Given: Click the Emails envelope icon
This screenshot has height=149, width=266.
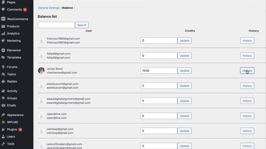Looking at the screenshot, I should click(3, 105).
